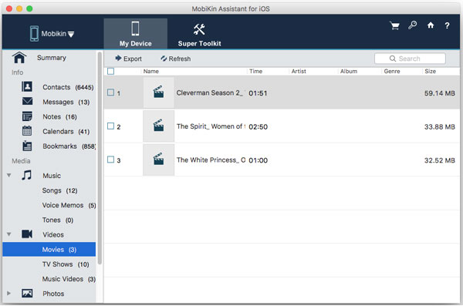Click the Music label in the Media tree

tap(52, 176)
